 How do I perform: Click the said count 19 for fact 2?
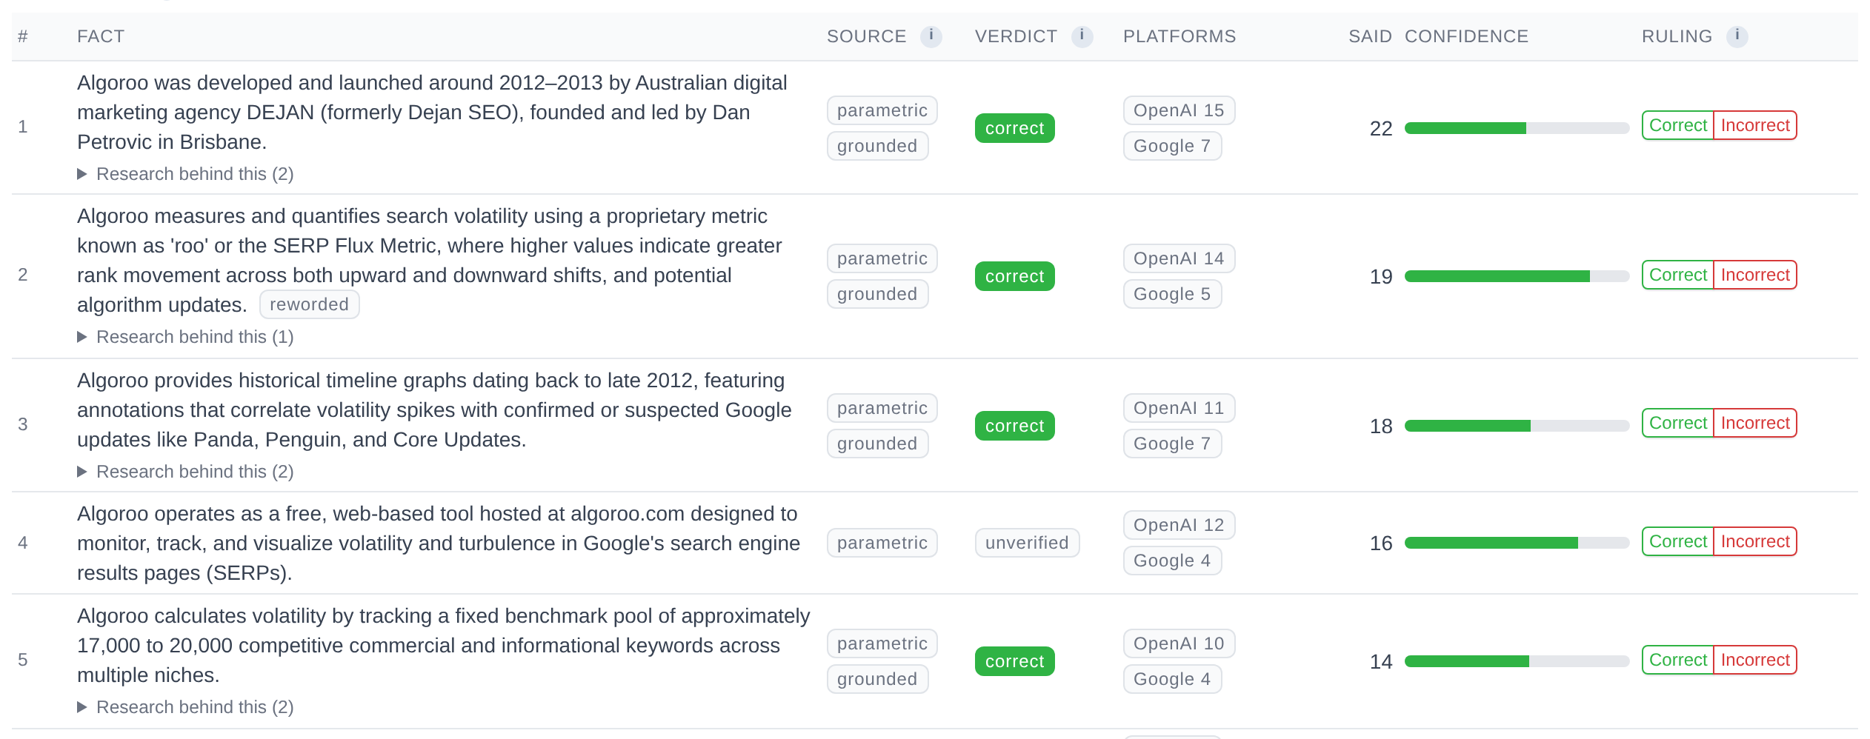click(1381, 276)
